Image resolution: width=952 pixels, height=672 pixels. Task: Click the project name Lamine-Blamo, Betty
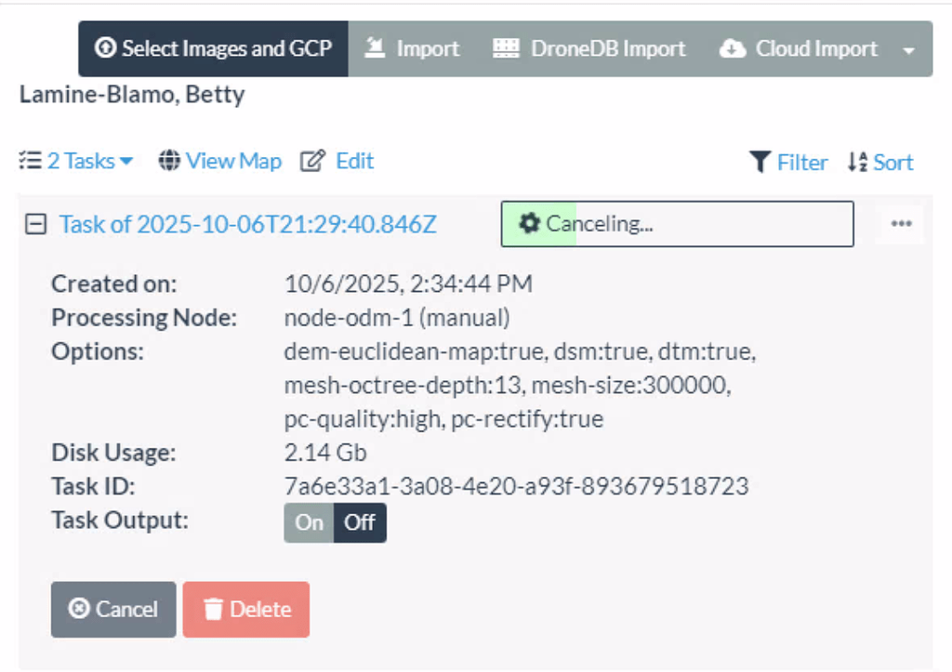[x=132, y=94]
